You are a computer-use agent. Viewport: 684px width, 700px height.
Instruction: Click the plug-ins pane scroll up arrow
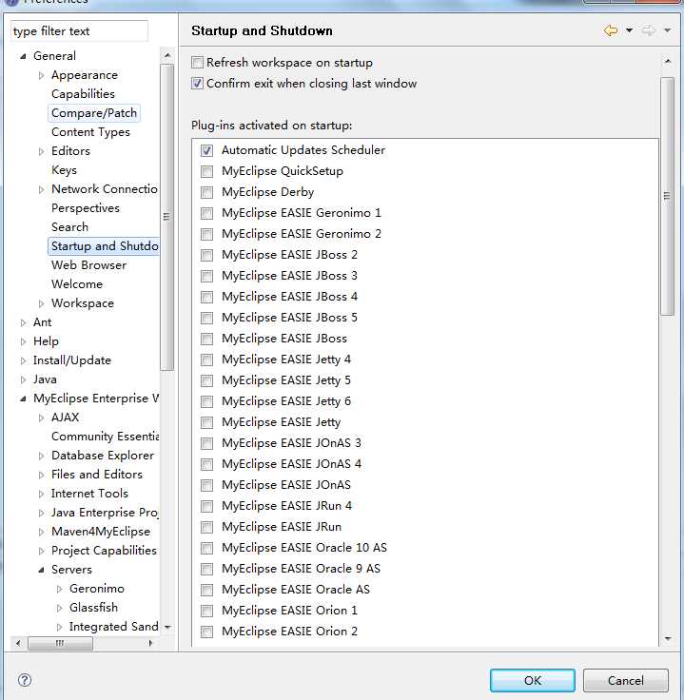point(668,61)
